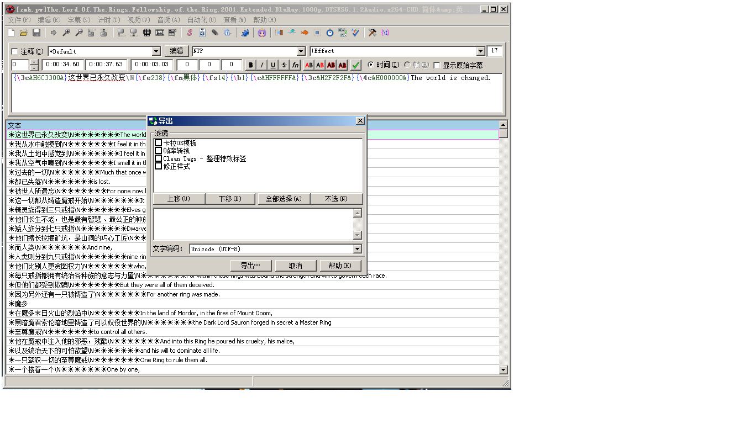Open the Automation manager icon
The image size is (755, 424).
click(x=245, y=33)
